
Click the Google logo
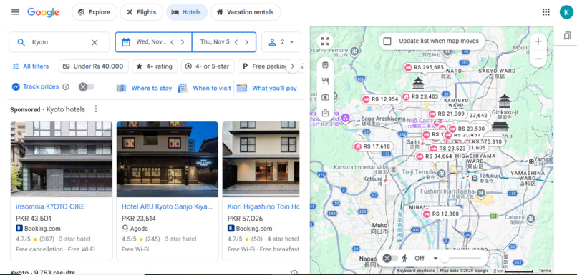[x=43, y=12]
